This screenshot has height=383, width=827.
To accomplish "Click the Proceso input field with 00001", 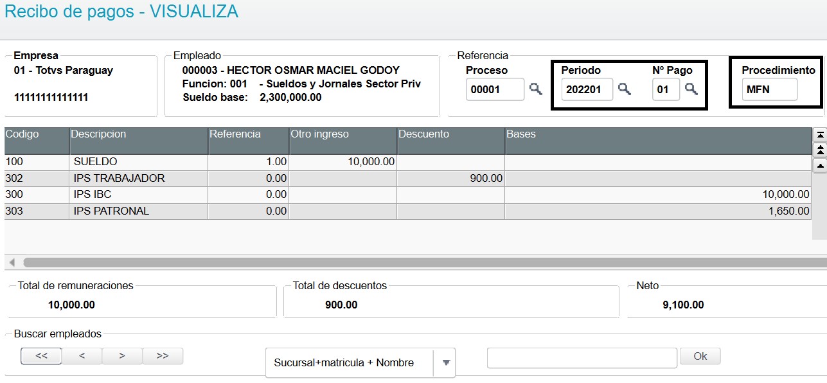I will [495, 89].
